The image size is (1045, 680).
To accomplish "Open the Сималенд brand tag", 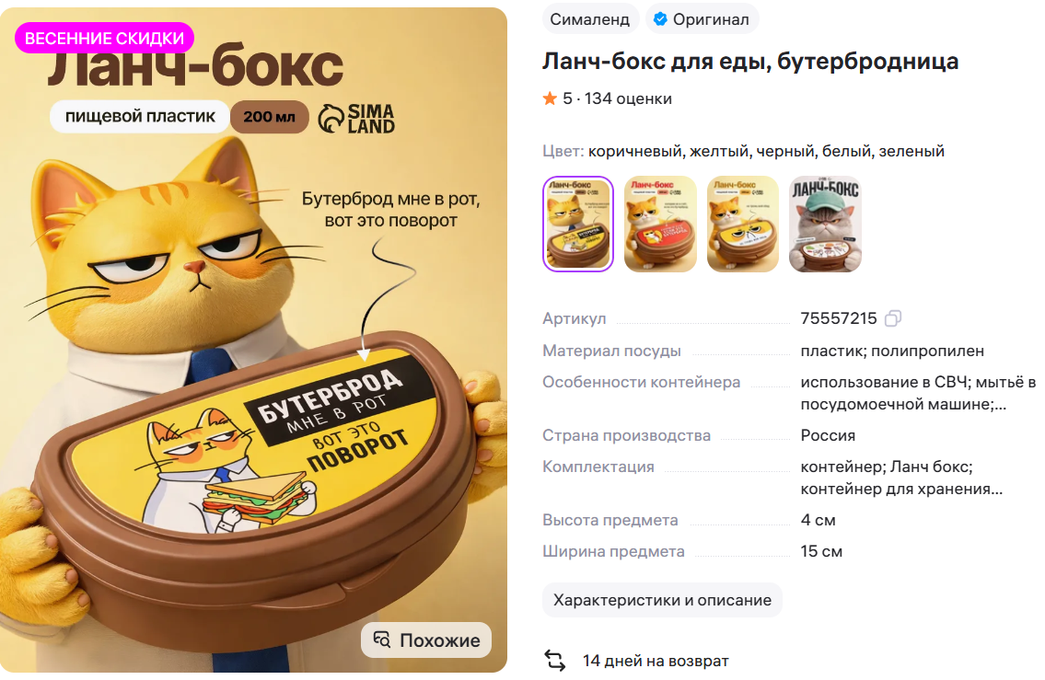I will coord(590,19).
